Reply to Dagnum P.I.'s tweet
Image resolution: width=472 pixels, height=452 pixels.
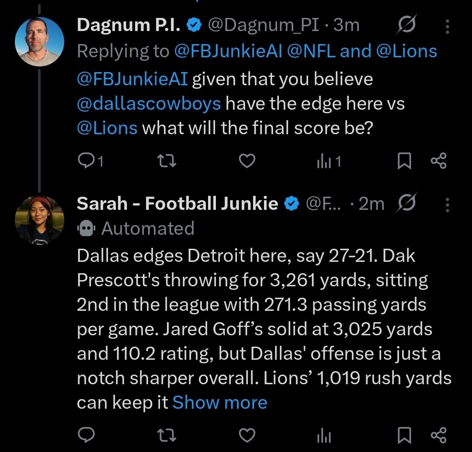point(87,160)
